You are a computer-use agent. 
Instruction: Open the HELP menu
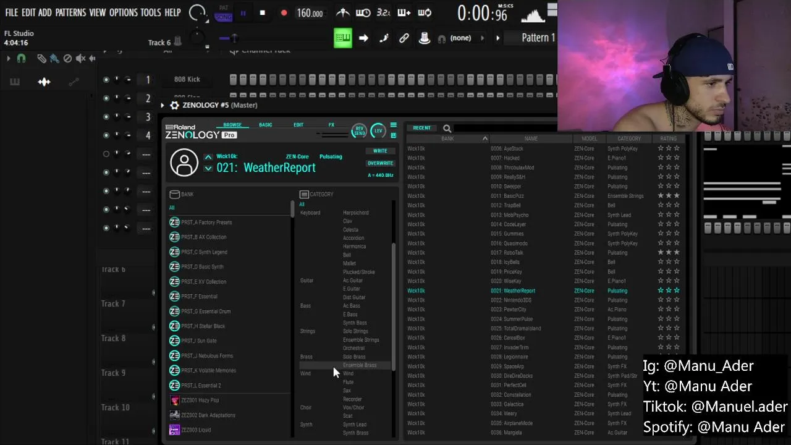(x=173, y=12)
